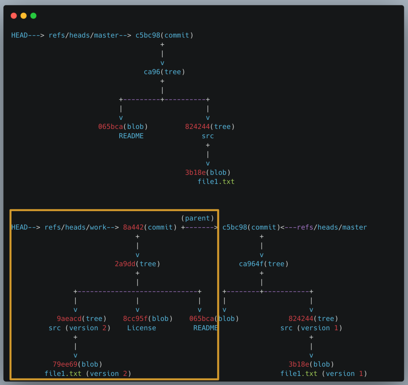
Task: Click "file1.txt (version 1)" label
Action: (x=323, y=374)
